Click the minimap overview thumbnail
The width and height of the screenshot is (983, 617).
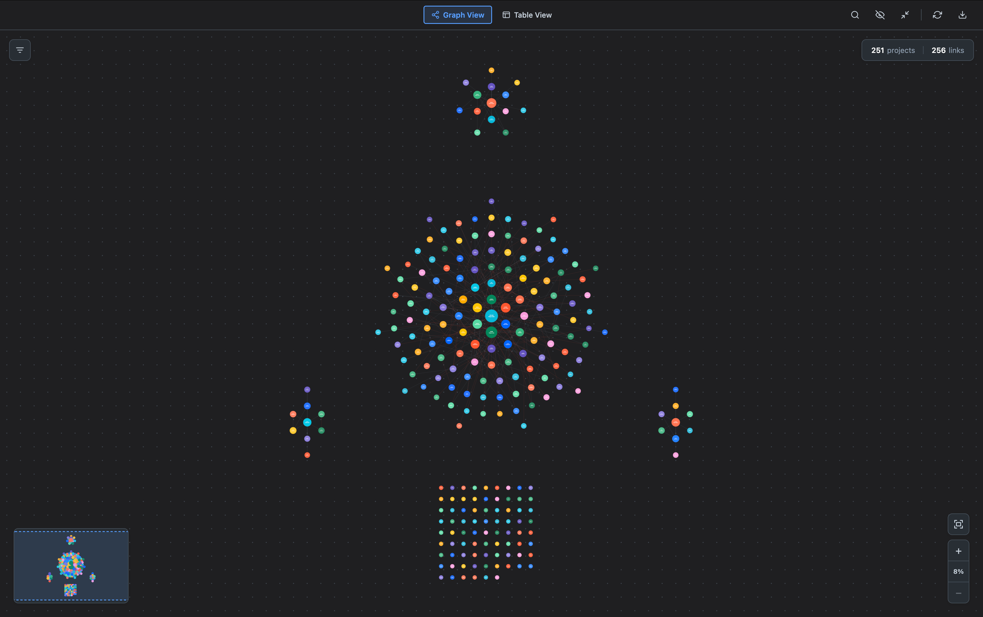point(71,565)
